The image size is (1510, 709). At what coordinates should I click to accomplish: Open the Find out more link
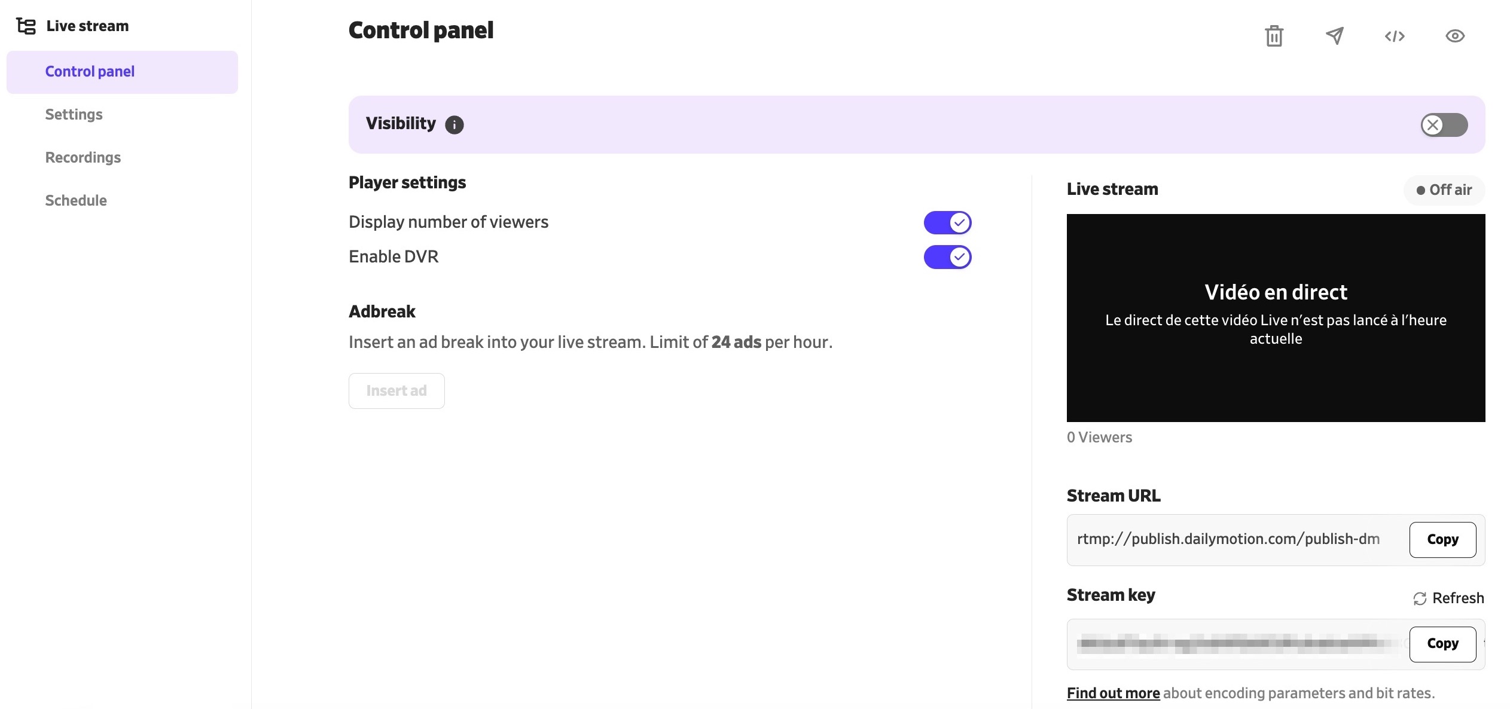pyautogui.click(x=1113, y=693)
